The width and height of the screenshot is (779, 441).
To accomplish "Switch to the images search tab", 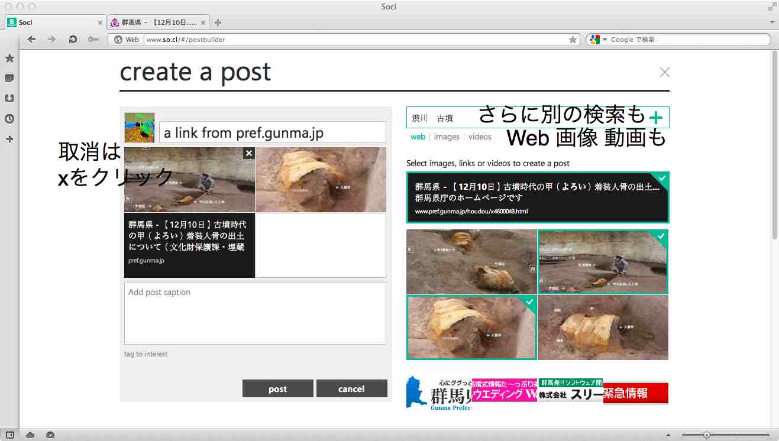I will click(x=447, y=137).
